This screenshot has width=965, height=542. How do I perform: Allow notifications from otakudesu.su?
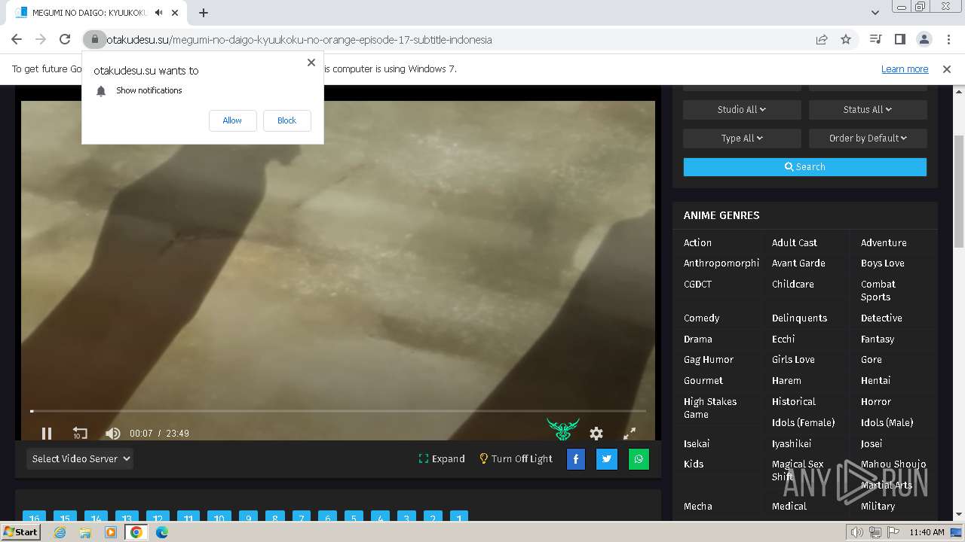(x=232, y=120)
